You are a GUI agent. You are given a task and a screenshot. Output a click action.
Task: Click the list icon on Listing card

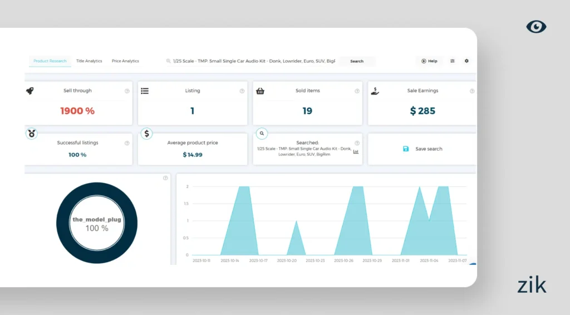[145, 91]
